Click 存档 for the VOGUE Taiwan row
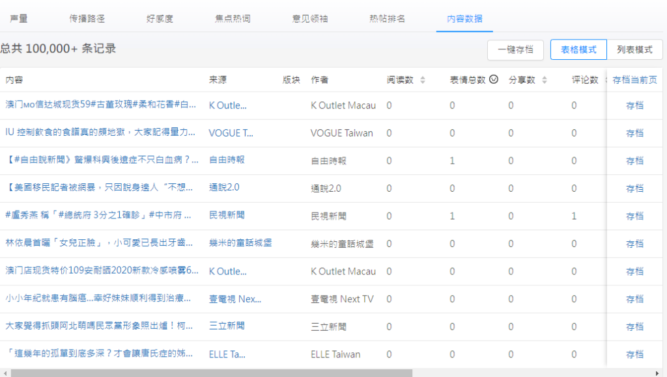Viewport: 667px width, 377px height. click(634, 133)
